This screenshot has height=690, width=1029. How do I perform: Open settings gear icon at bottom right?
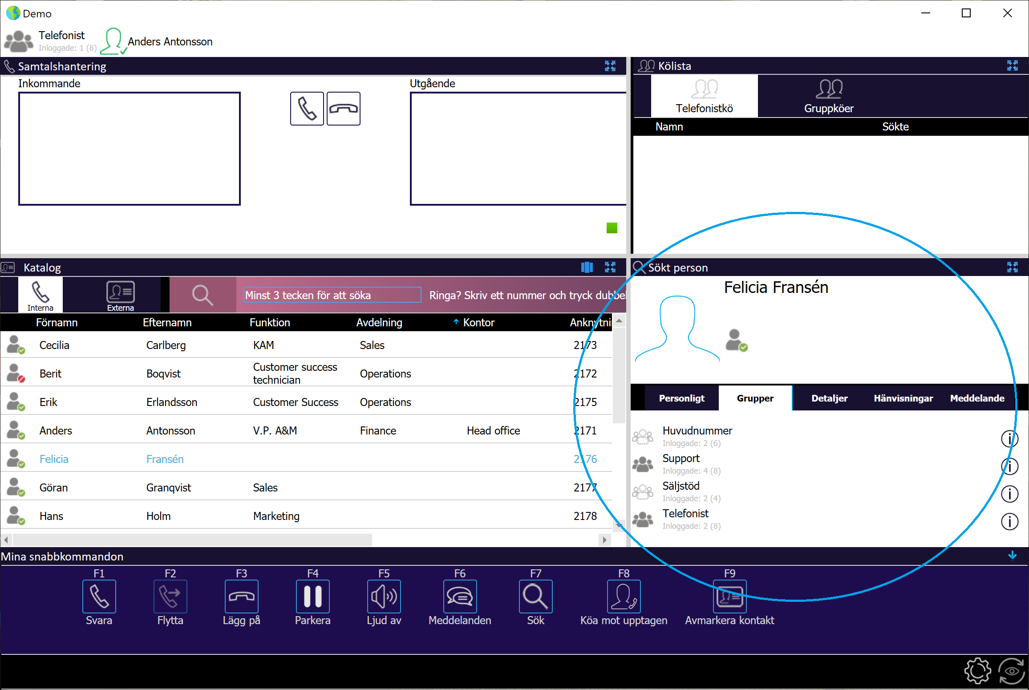tap(977, 671)
